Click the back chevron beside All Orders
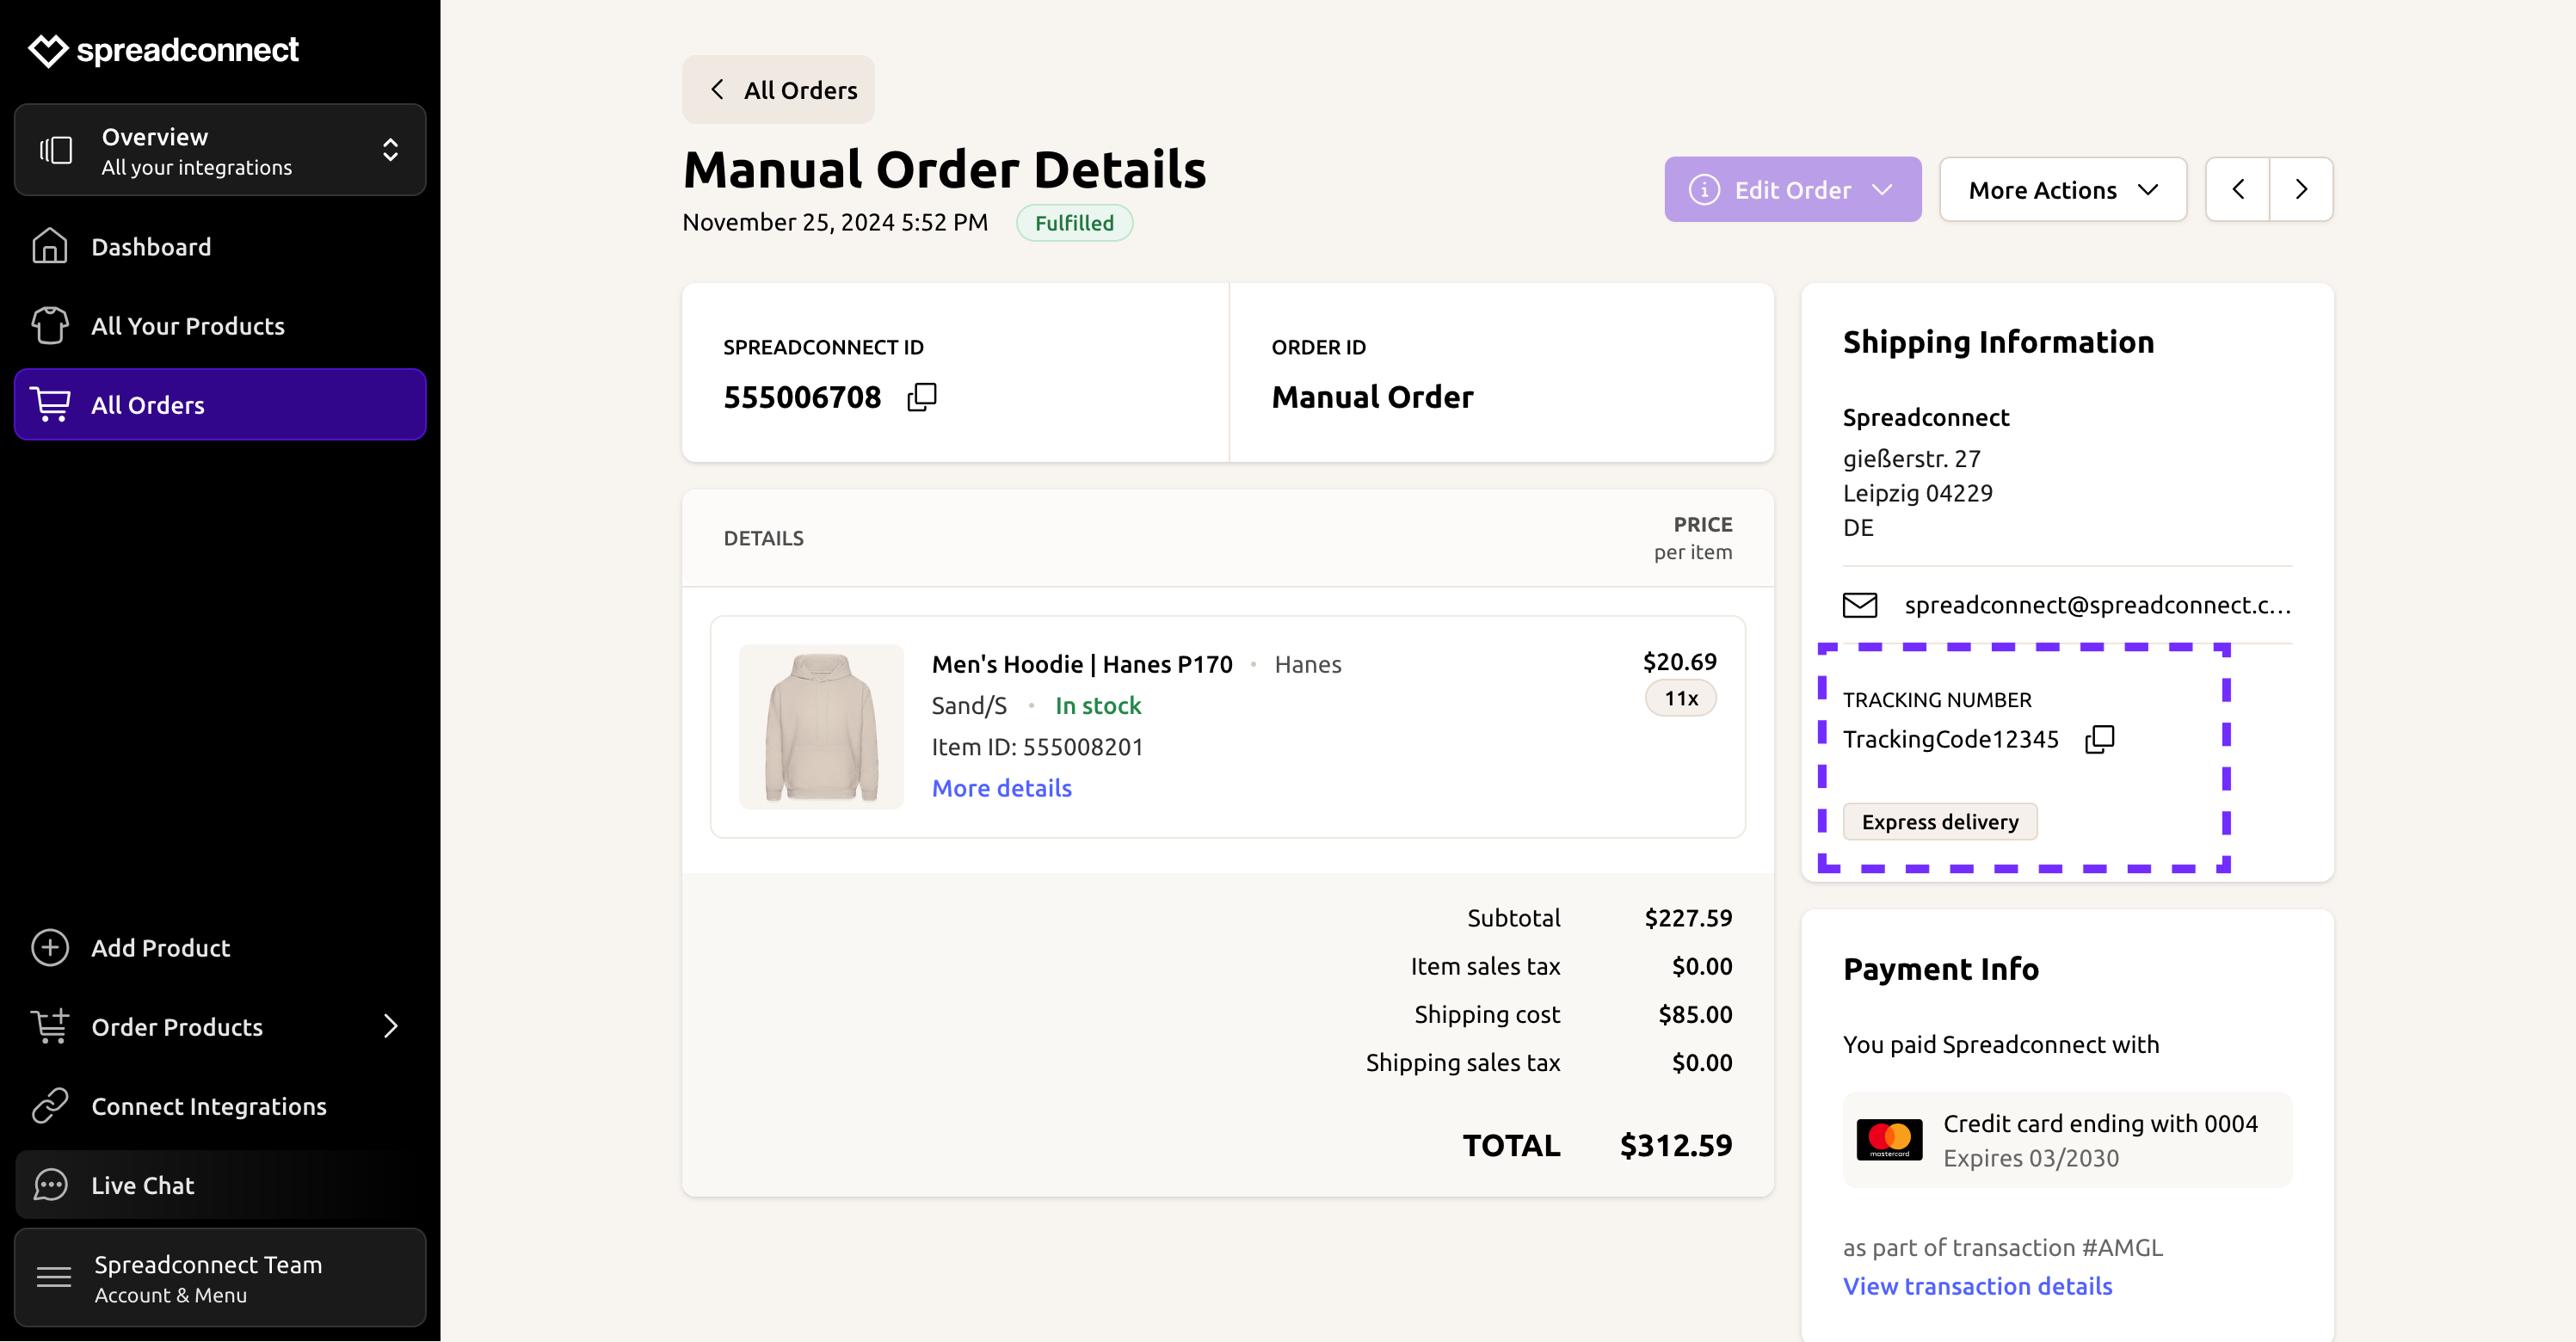The width and height of the screenshot is (2576, 1342). point(717,89)
